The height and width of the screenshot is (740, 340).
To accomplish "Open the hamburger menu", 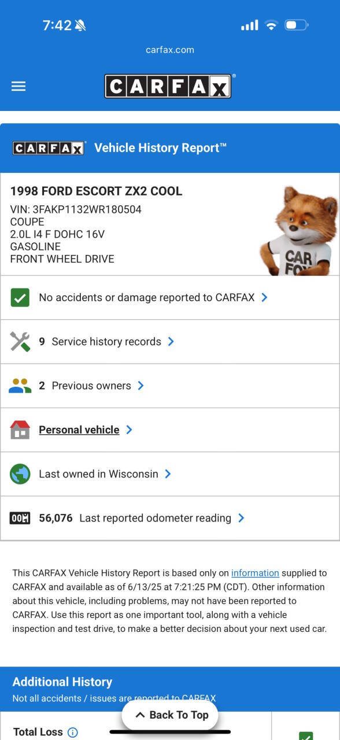I will point(19,86).
